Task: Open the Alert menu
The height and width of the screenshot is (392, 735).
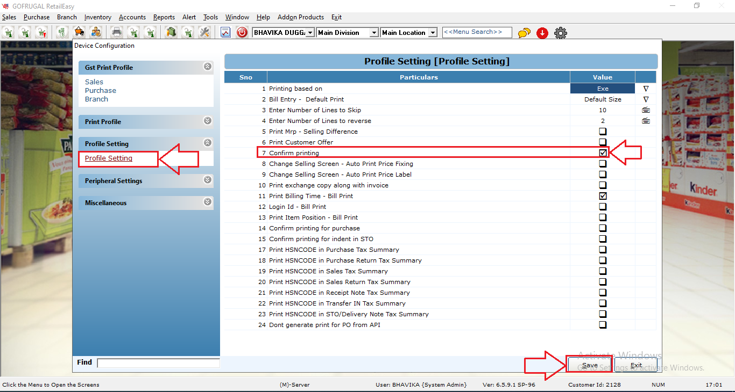Action: [x=189, y=17]
